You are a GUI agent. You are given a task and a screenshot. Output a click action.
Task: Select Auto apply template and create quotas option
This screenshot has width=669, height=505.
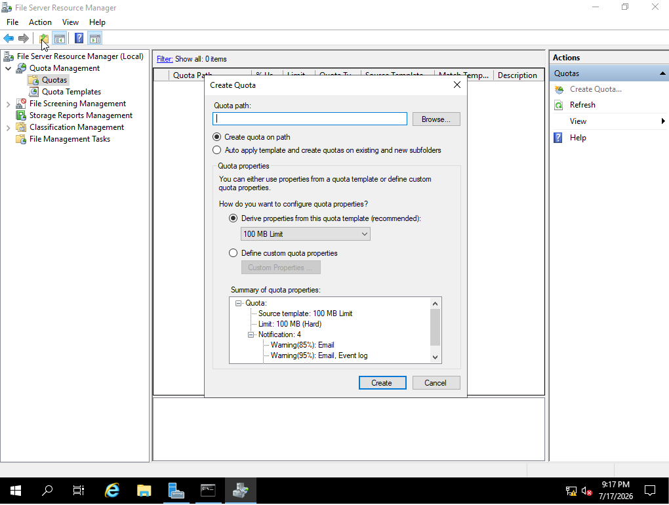[216, 150]
